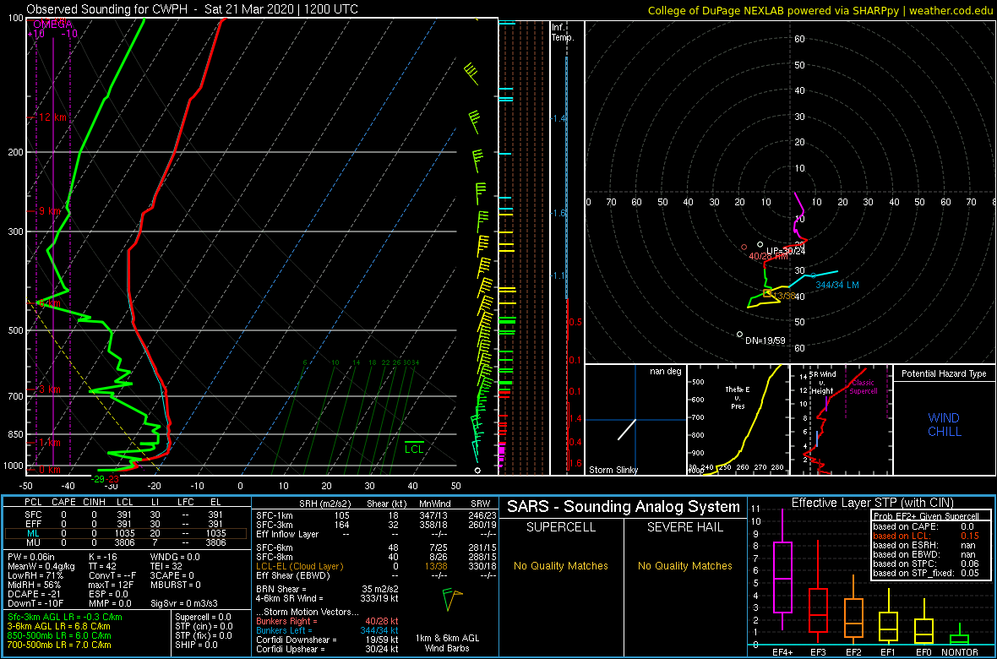Click the Effective Layer STP (with CIN) title
Viewport: 997px width, 659px height.
coord(871,504)
